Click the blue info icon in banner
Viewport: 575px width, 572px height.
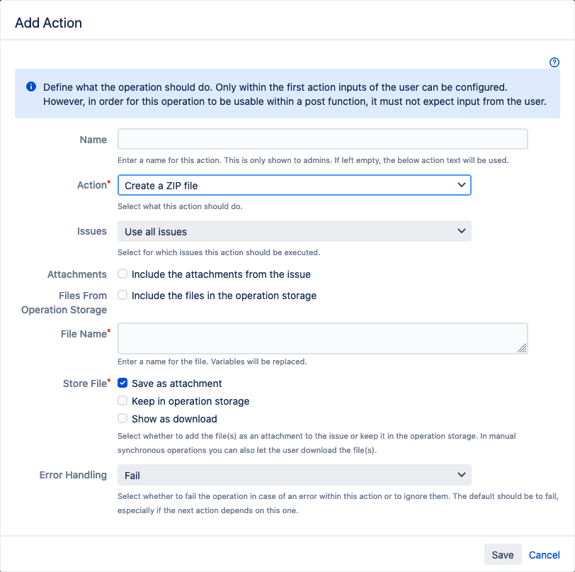pyautogui.click(x=31, y=87)
